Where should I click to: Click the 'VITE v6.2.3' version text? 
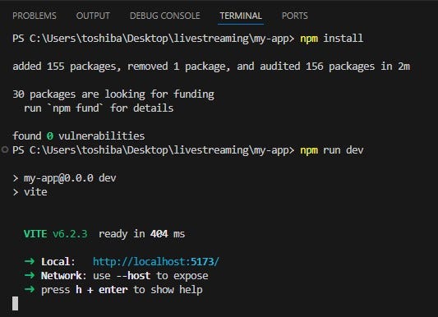pyautogui.click(x=55, y=234)
